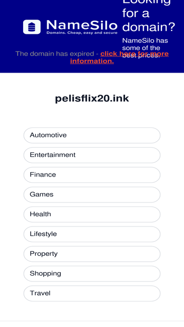
Task: Click the 'best prices.' text in banner
Action: (x=141, y=56)
